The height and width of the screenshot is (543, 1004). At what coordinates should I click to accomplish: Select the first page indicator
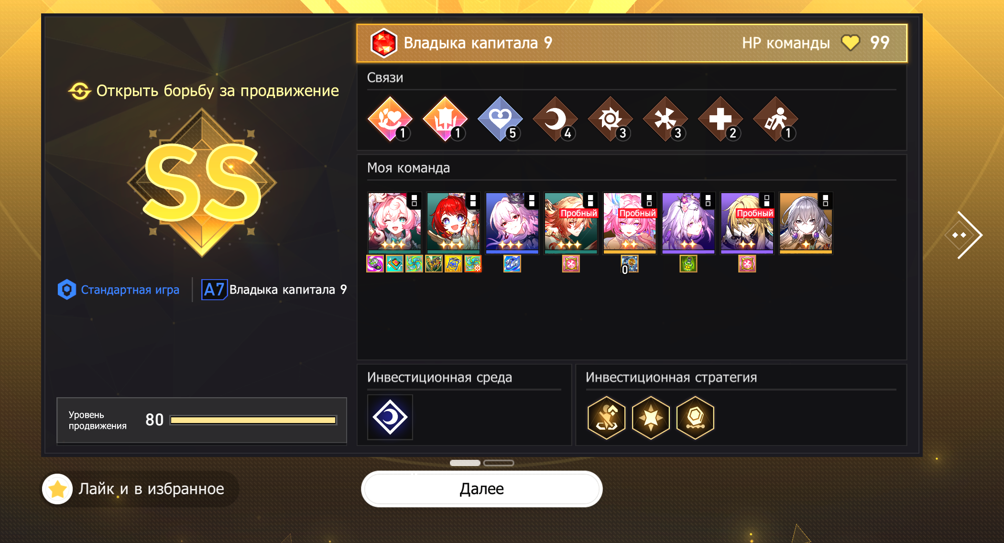tap(465, 463)
